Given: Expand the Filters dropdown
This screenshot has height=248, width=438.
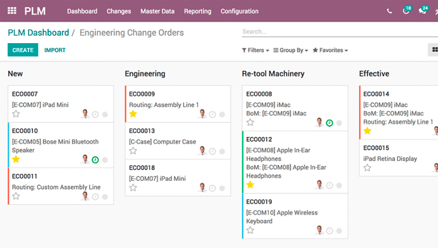Looking at the screenshot, I should point(255,50).
